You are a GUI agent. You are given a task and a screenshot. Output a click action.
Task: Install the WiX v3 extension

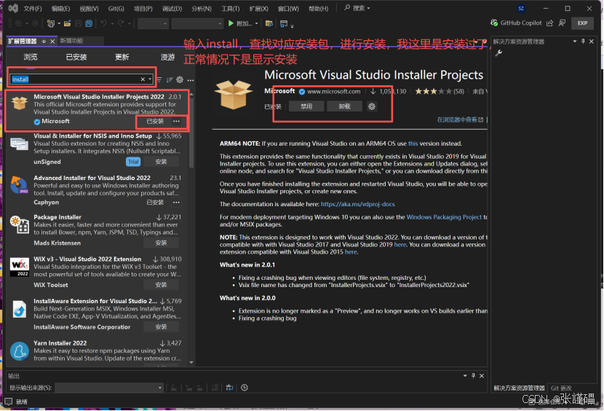coord(161,285)
